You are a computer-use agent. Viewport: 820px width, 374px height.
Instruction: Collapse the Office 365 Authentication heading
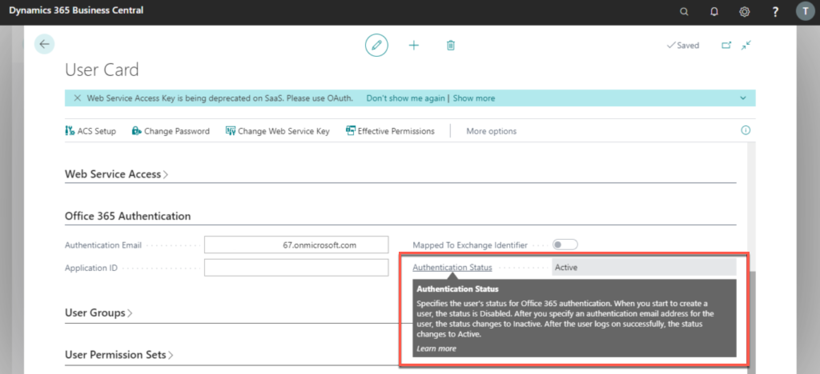pos(128,216)
